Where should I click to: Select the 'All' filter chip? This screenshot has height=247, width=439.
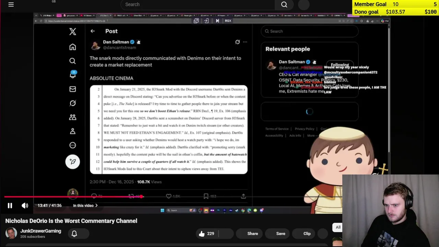click(x=338, y=227)
